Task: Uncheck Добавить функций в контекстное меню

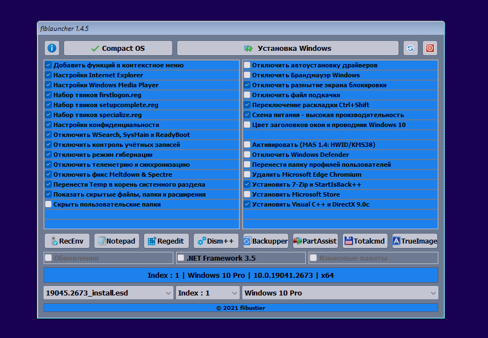Action: 48,65
